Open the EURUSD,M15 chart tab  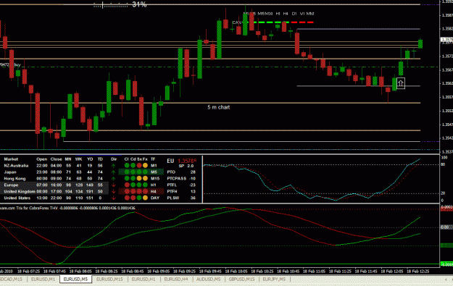click(x=109, y=279)
